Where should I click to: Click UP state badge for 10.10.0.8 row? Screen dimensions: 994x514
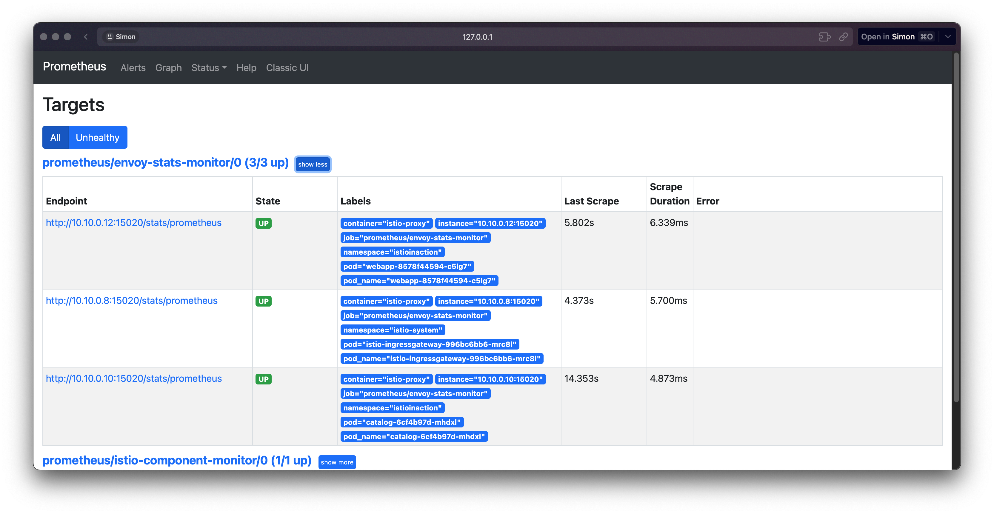click(x=263, y=301)
